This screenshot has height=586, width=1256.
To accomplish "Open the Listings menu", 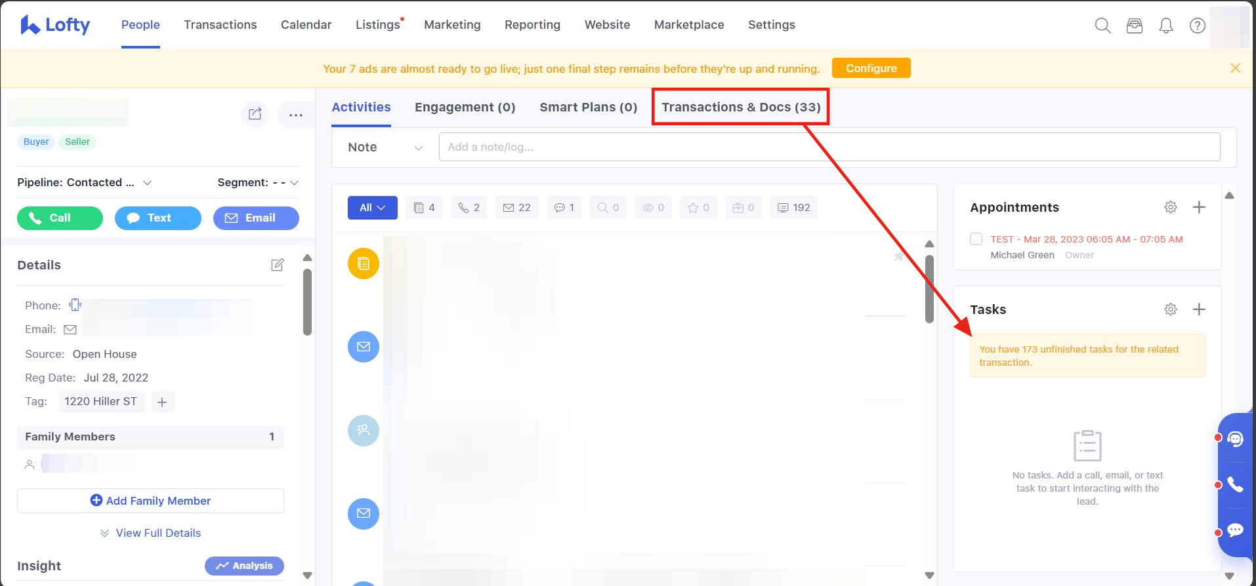I will click(378, 25).
